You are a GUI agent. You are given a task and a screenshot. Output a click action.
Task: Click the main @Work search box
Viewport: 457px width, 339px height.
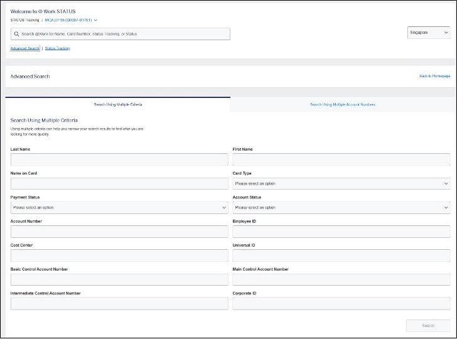(x=122, y=34)
